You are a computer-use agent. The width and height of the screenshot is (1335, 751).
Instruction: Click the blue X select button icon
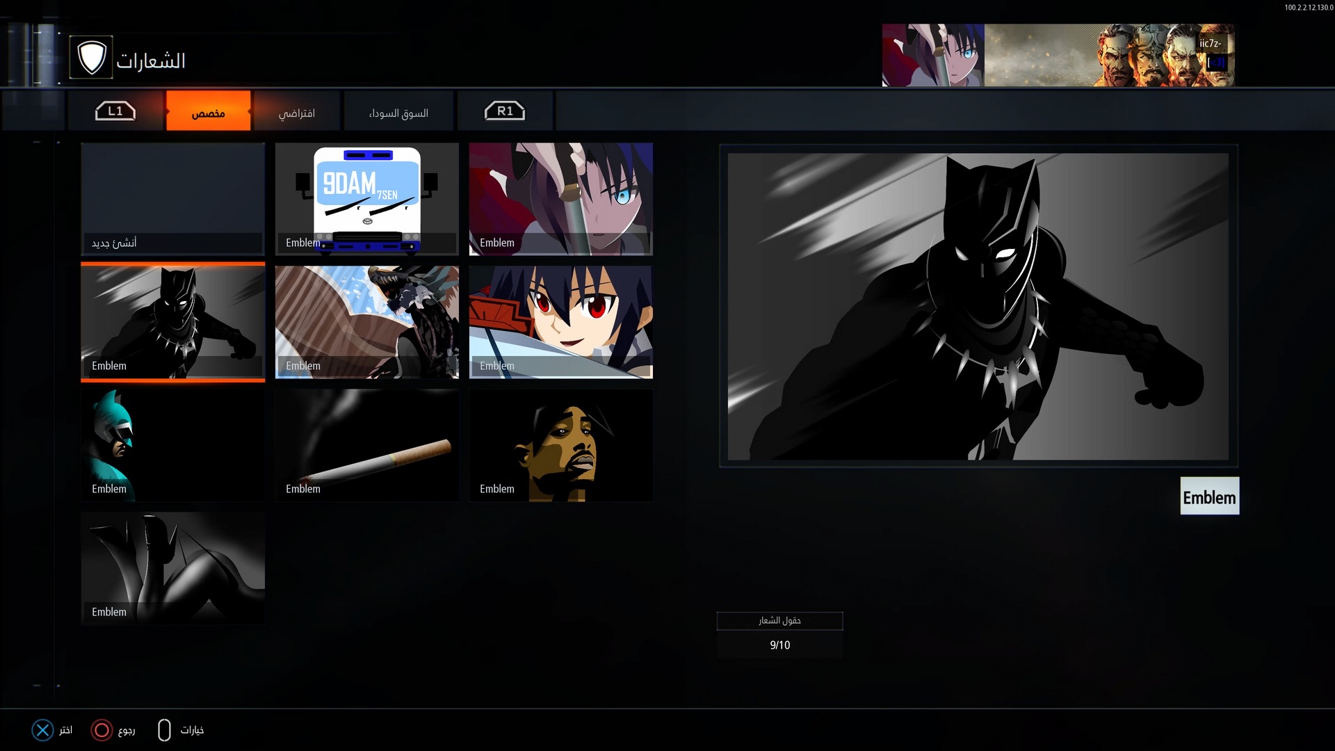click(x=42, y=729)
